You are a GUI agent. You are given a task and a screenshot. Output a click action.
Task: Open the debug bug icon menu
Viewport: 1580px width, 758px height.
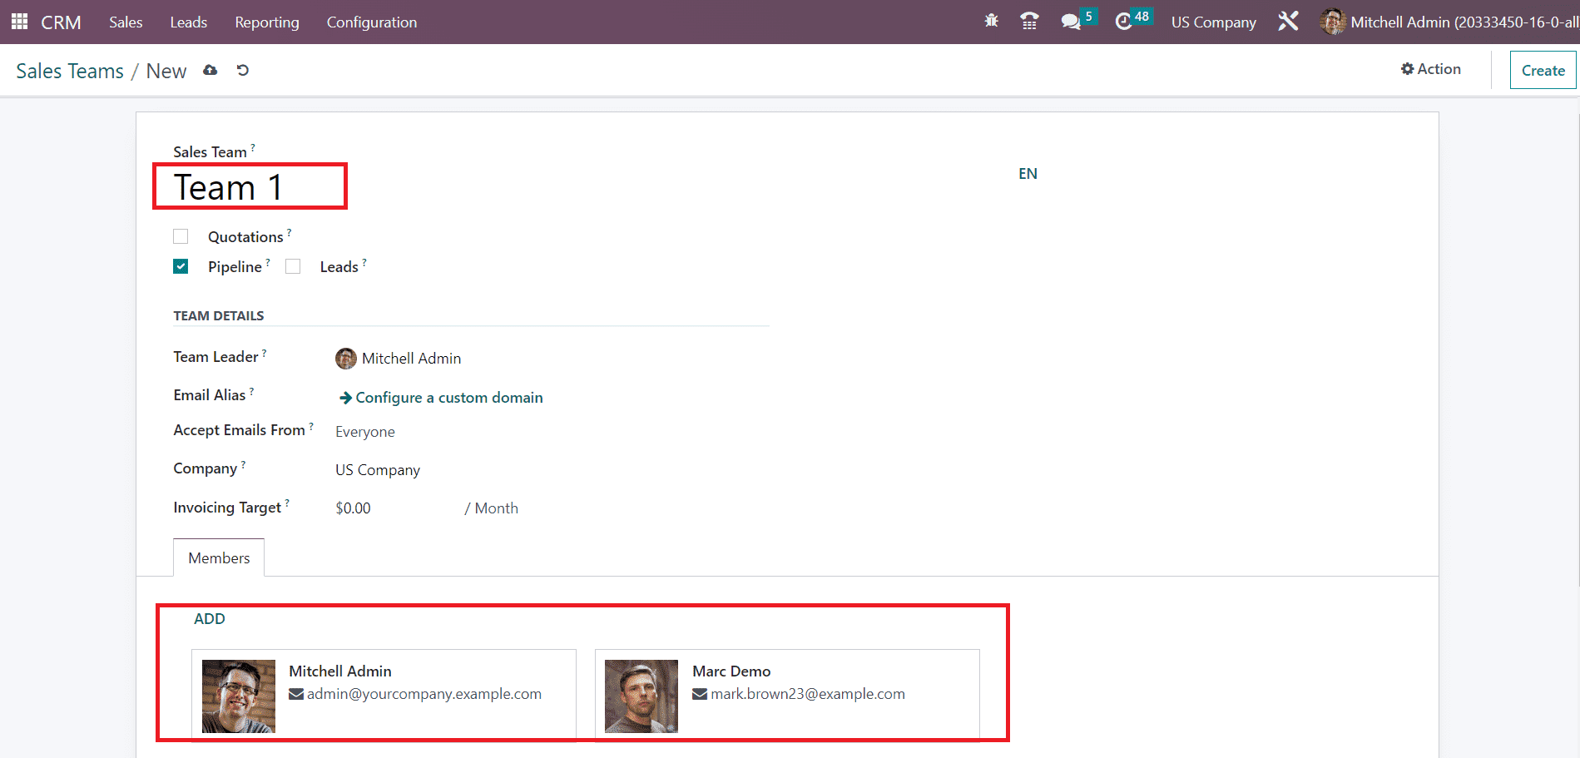coord(991,22)
